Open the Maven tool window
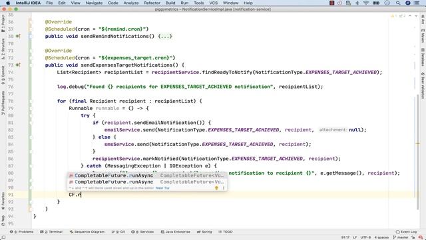Viewport: 426px width, 240px height. (x=423, y=36)
